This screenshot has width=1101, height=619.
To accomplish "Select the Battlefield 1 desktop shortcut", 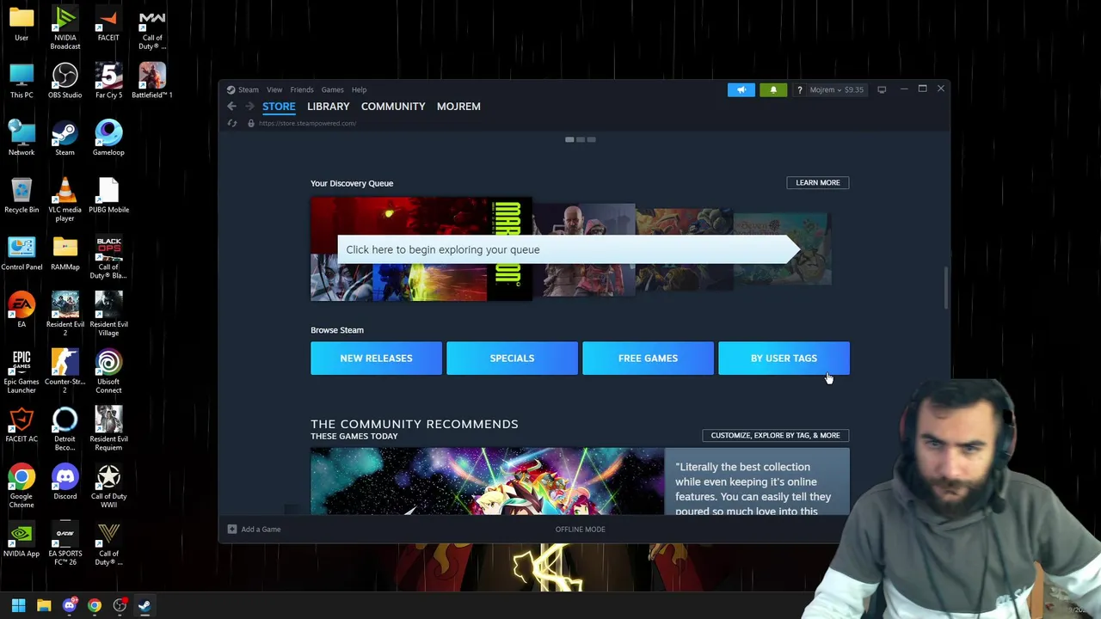I will tap(152, 81).
